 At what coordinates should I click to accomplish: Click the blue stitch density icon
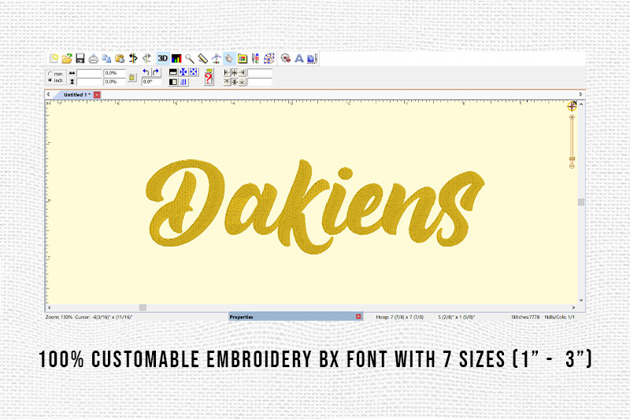pos(183,82)
